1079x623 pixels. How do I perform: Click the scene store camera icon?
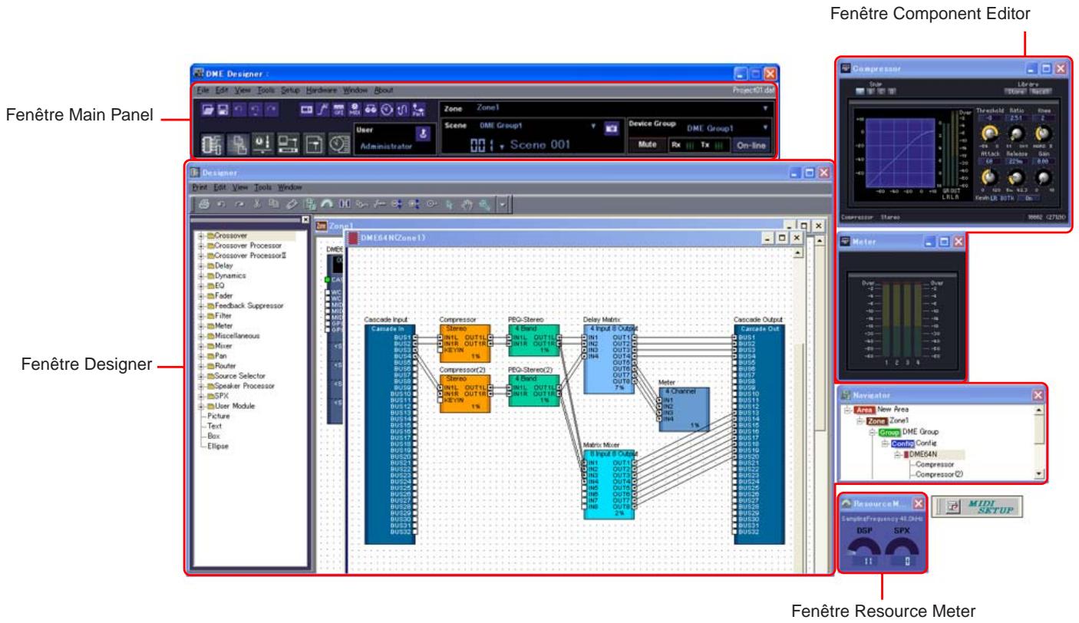(x=612, y=128)
